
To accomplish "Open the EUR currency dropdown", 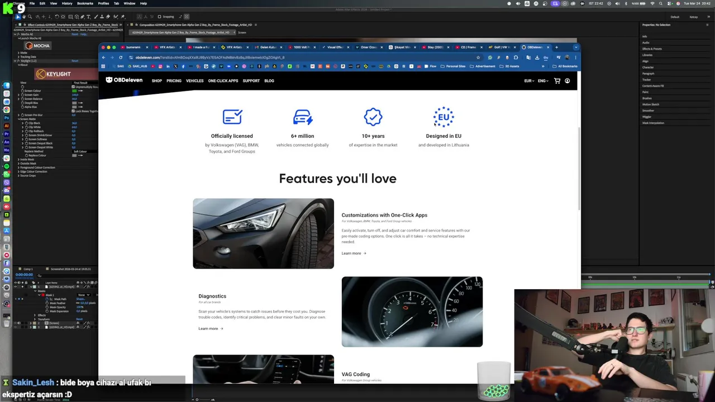I will pos(528,81).
